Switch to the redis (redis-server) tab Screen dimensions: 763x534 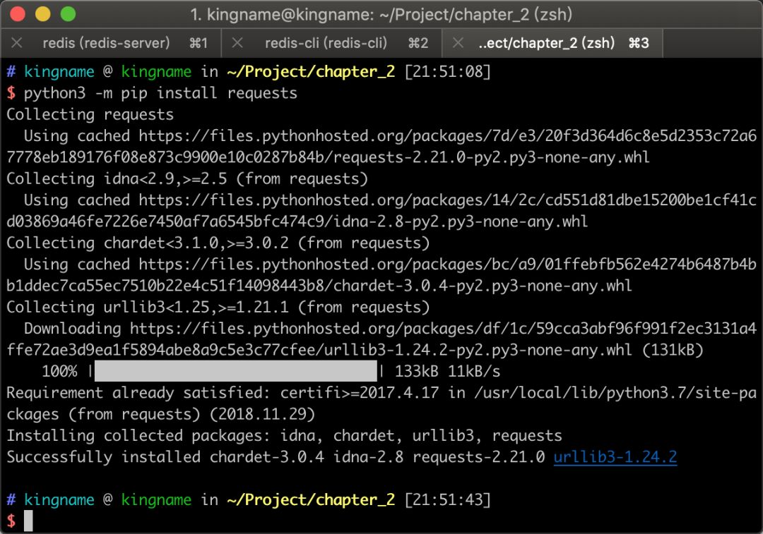[x=111, y=43]
